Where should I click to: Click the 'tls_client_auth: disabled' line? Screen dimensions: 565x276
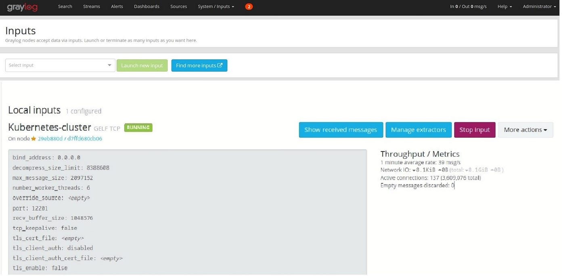[53, 248]
